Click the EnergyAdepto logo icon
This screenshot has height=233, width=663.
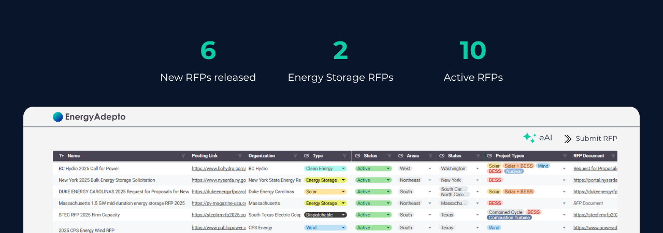click(x=57, y=117)
